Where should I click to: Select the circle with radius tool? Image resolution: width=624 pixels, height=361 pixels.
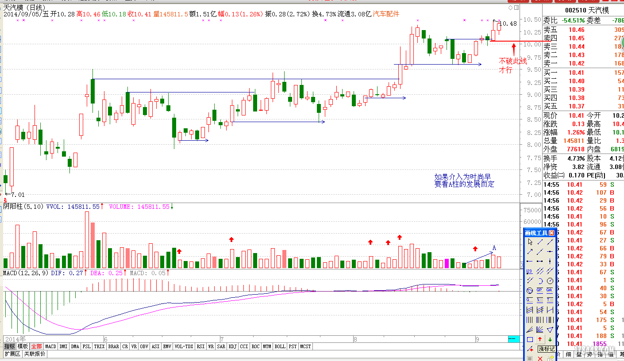[x=550, y=280]
